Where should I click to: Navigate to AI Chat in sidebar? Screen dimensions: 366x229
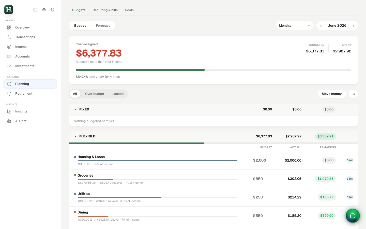(30, 121)
